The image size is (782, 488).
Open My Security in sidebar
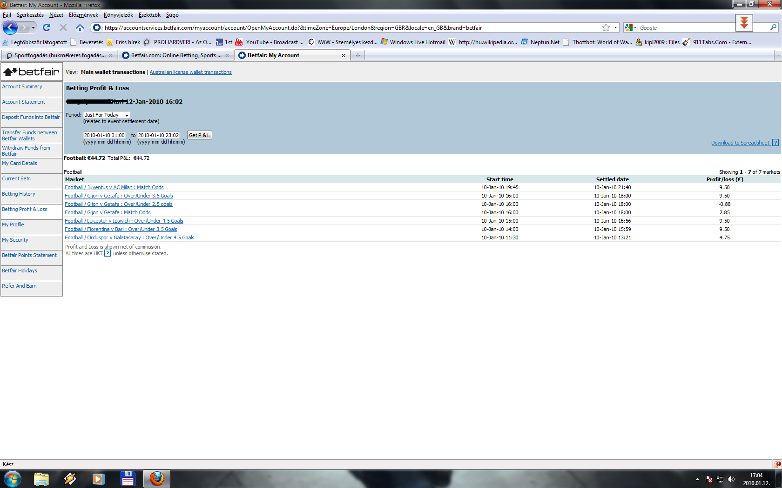click(15, 240)
